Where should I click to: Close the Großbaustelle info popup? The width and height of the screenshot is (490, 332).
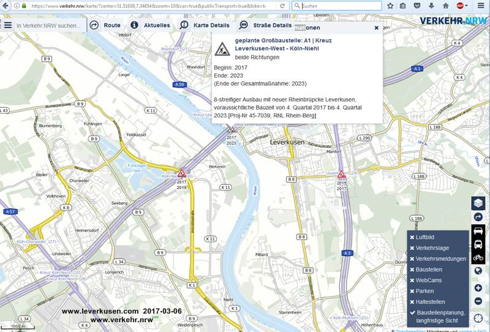pyautogui.click(x=376, y=28)
